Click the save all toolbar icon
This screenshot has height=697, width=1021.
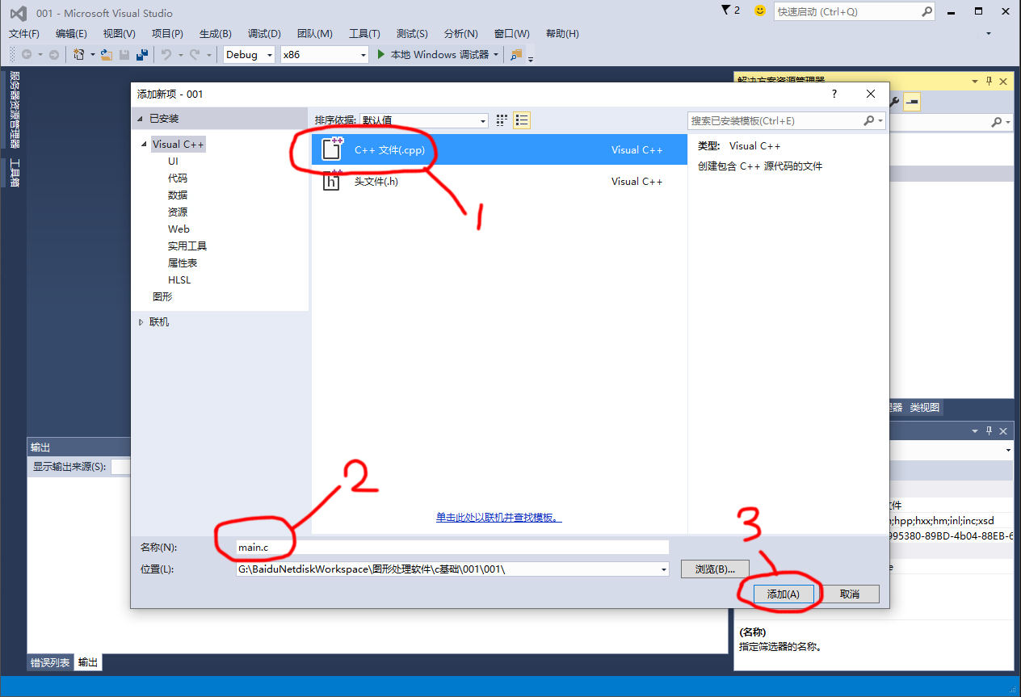click(x=142, y=54)
